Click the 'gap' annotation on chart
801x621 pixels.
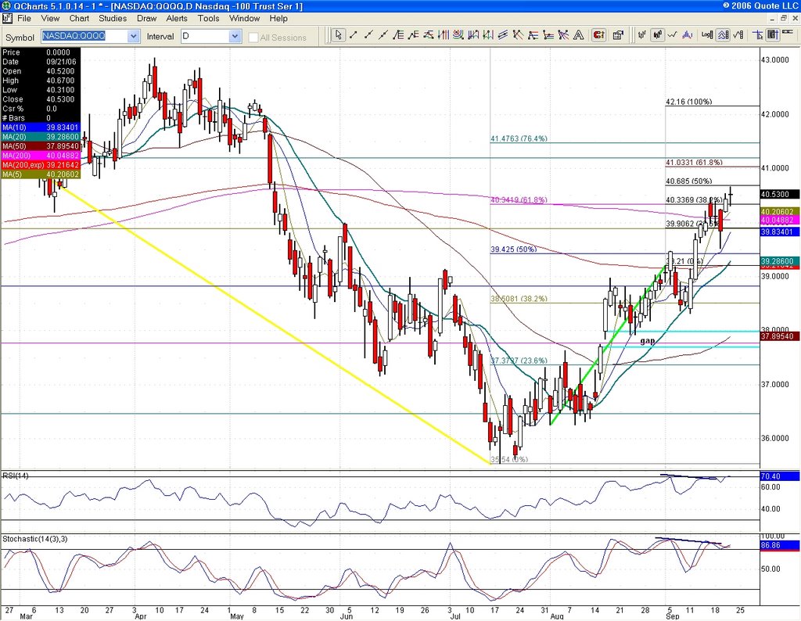647,341
